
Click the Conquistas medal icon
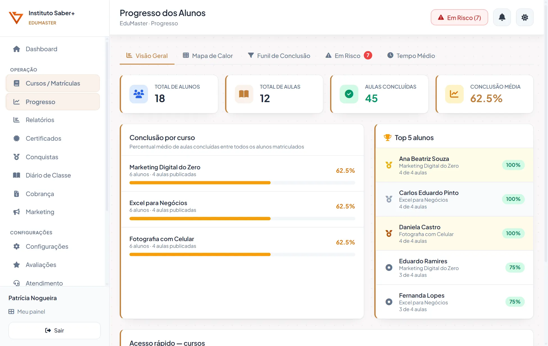click(17, 157)
